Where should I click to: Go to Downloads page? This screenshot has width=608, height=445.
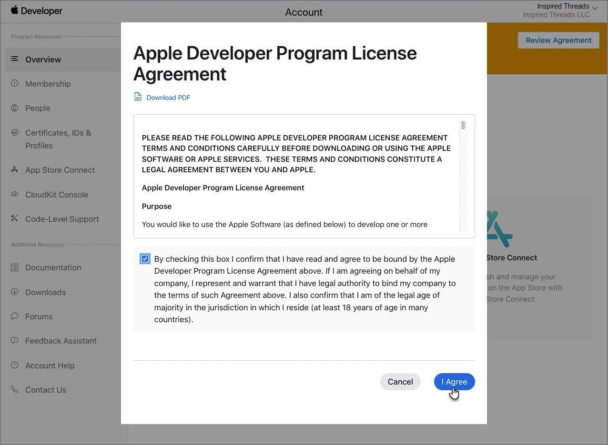45,292
